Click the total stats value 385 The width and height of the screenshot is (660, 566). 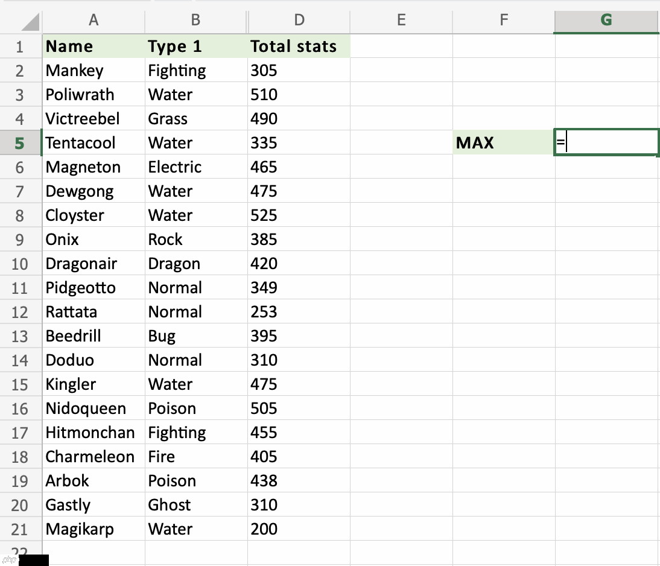[x=299, y=240]
